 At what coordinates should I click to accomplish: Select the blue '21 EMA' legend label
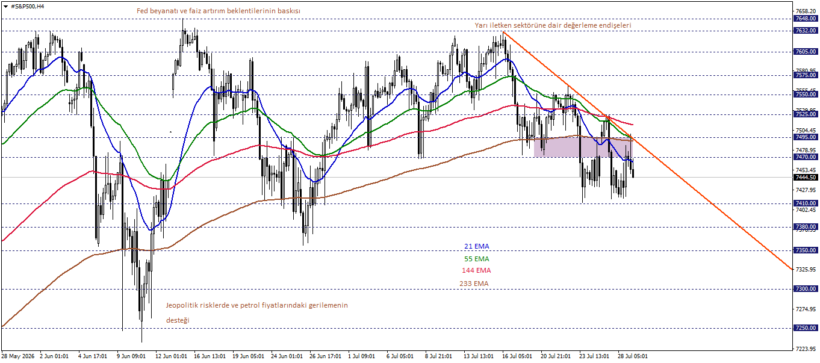tap(477, 246)
